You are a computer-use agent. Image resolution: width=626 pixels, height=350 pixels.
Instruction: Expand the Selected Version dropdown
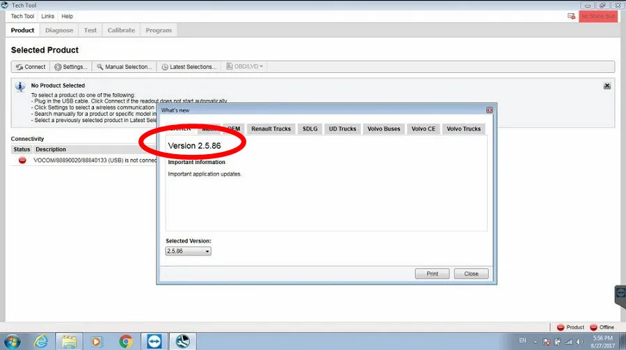point(188,251)
